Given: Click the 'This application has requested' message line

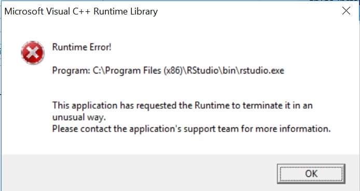Looking at the screenshot, I should coord(183,106).
